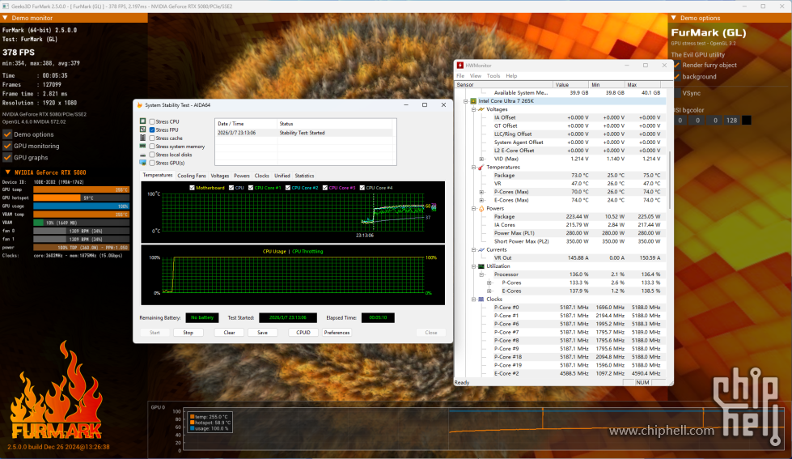
Task: Click the bgcolor value field showing 128
Action: pyautogui.click(x=731, y=120)
